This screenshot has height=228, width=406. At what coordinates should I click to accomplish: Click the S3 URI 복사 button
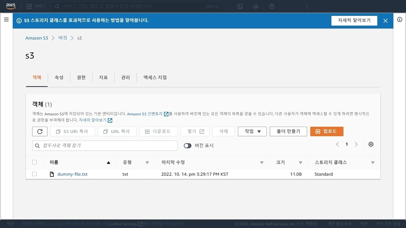[x=73, y=131]
